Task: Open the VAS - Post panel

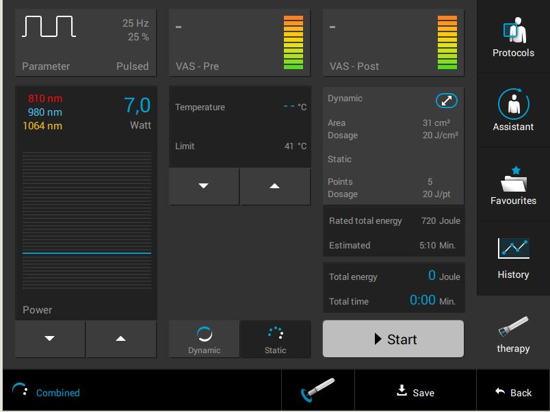Action: click(393, 41)
